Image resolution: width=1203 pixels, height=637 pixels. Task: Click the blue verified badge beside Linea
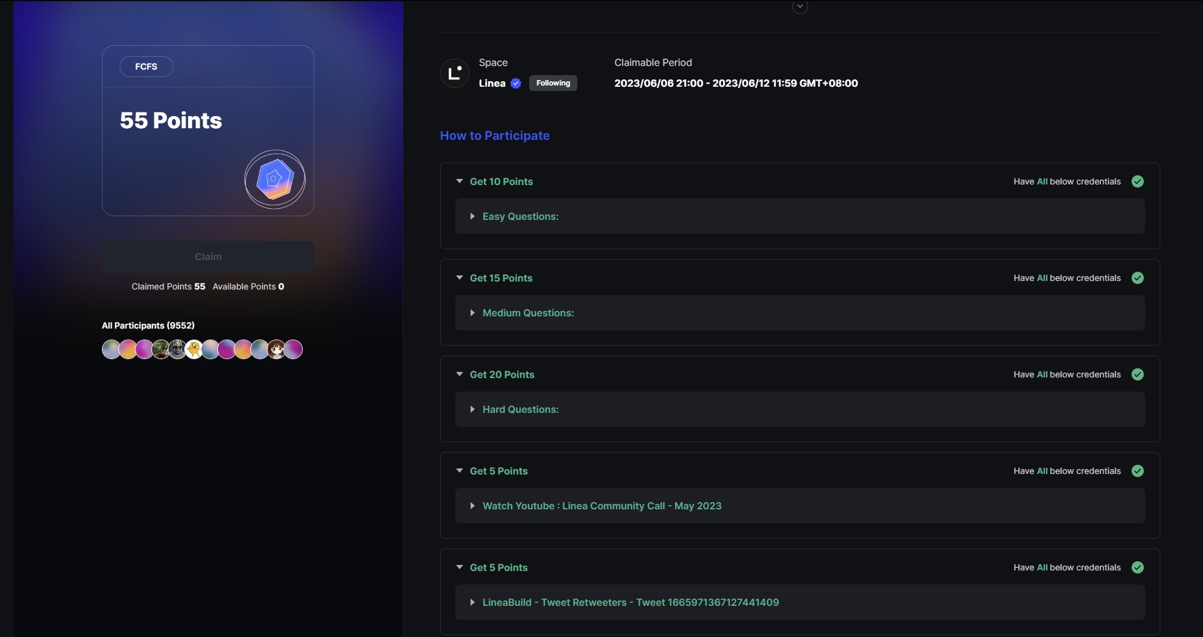pos(516,83)
